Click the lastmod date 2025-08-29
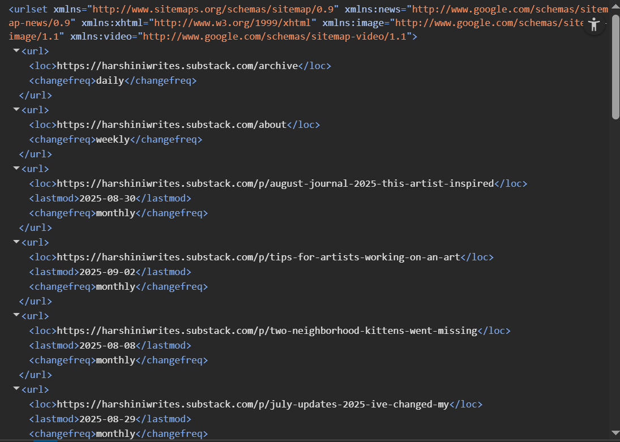Viewport: 620px width, 442px height. click(108, 419)
